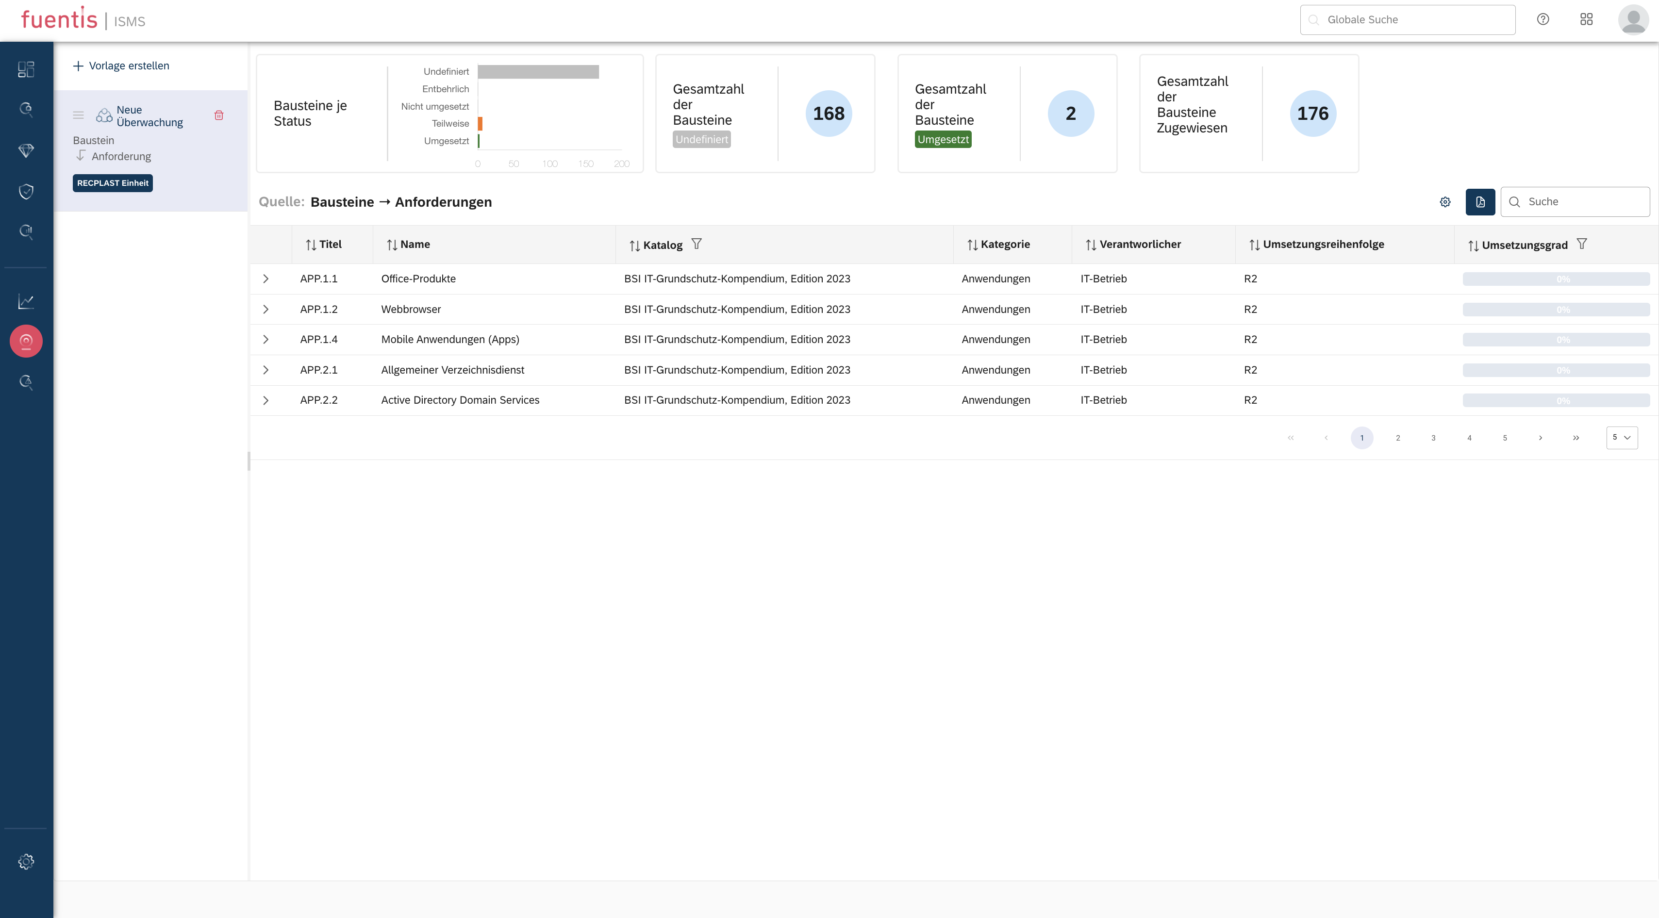Open the apps grid icon
The image size is (1659, 918).
[1586, 19]
